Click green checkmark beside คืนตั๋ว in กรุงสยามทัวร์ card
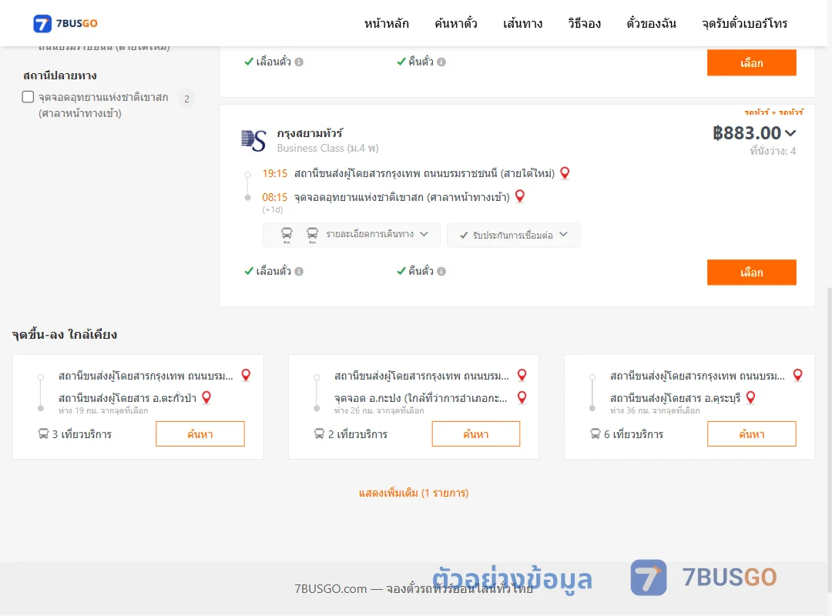The height and width of the screenshot is (616, 832). [401, 271]
